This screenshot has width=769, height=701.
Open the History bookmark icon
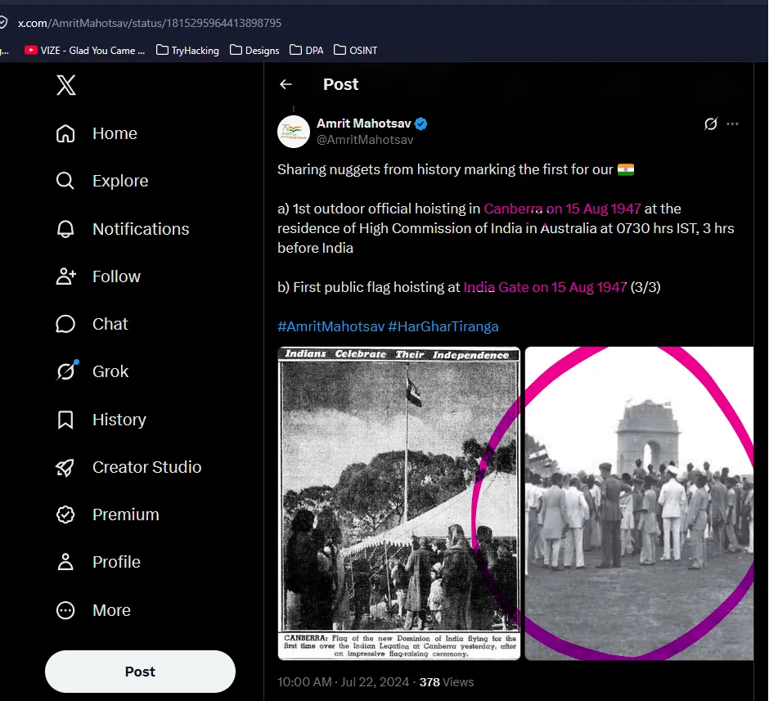65,420
